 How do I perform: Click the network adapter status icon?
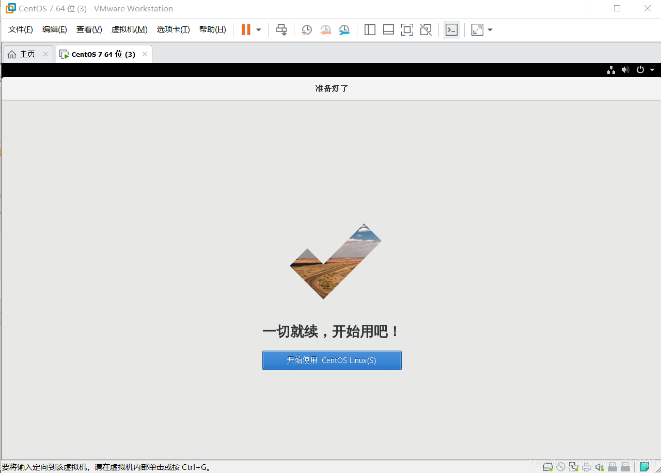pyautogui.click(x=574, y=467)
